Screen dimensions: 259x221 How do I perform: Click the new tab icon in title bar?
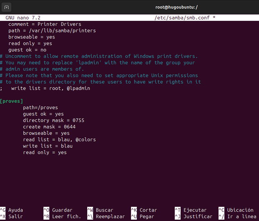pyautogui.click(x=7, y=7)
